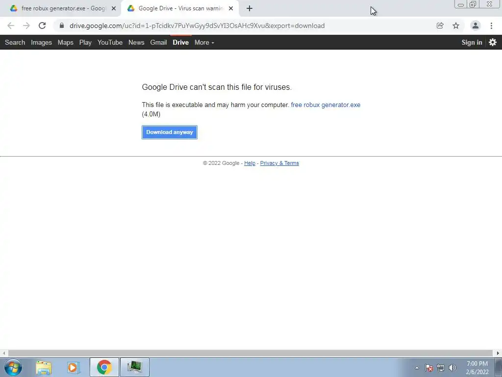
Task: Select Drive in Google bar
Action: [181, 42]
